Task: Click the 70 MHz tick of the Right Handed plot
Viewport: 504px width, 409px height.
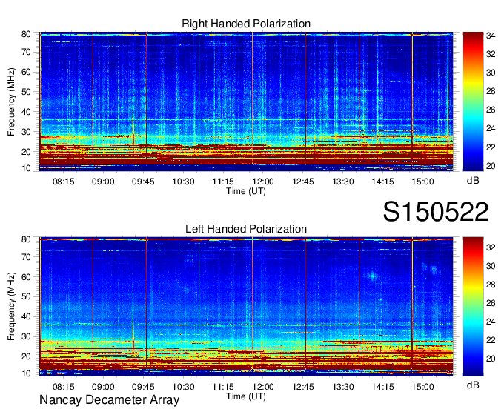Action: pyautogui.click(x=26, y=52)
